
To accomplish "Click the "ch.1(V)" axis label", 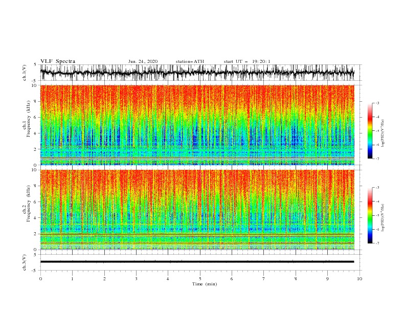I will [25, 73].
